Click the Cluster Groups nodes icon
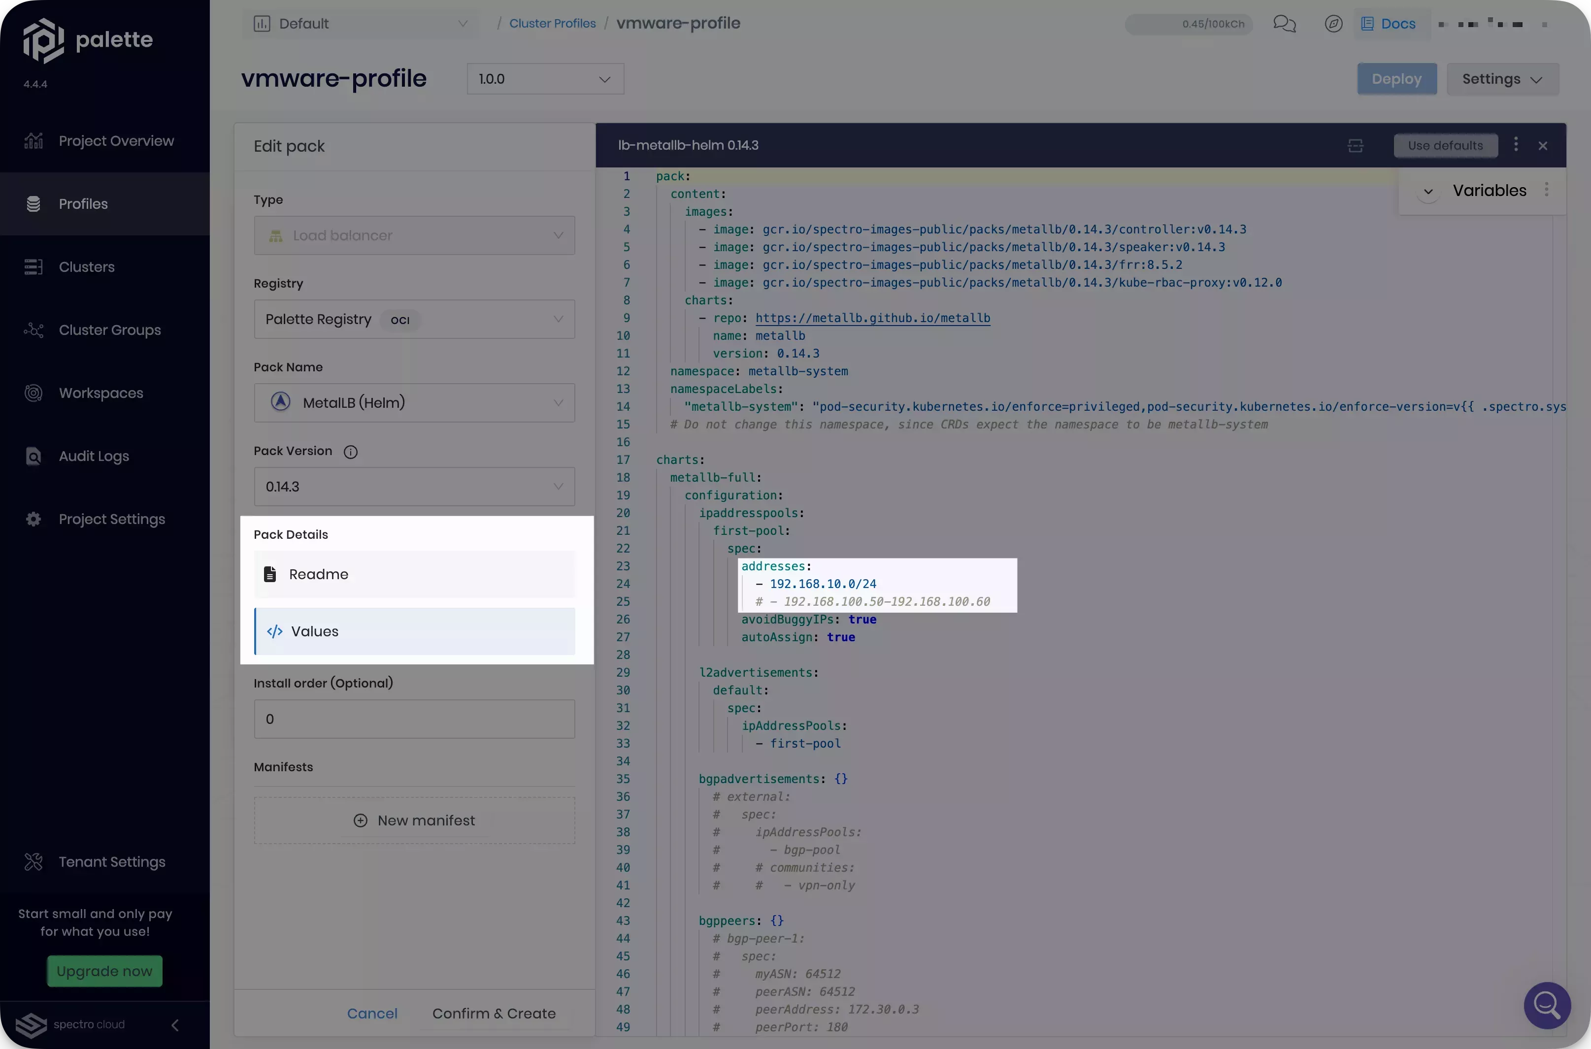Screen dimensions: 1591x1049 [33, 330]
